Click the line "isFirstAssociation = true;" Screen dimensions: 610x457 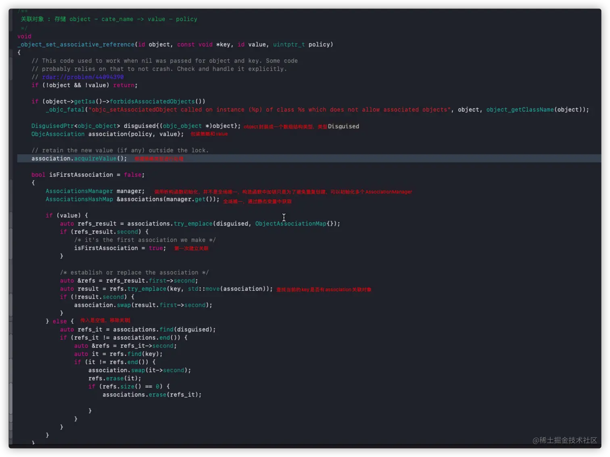pyautogui.click(x=120, y=248)
